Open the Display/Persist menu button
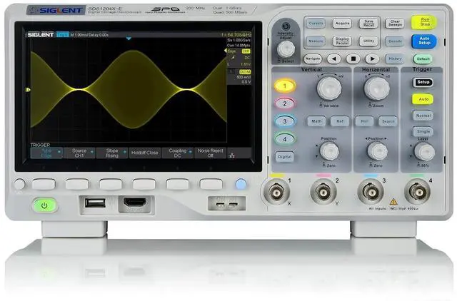 click(x=342, y=41)
